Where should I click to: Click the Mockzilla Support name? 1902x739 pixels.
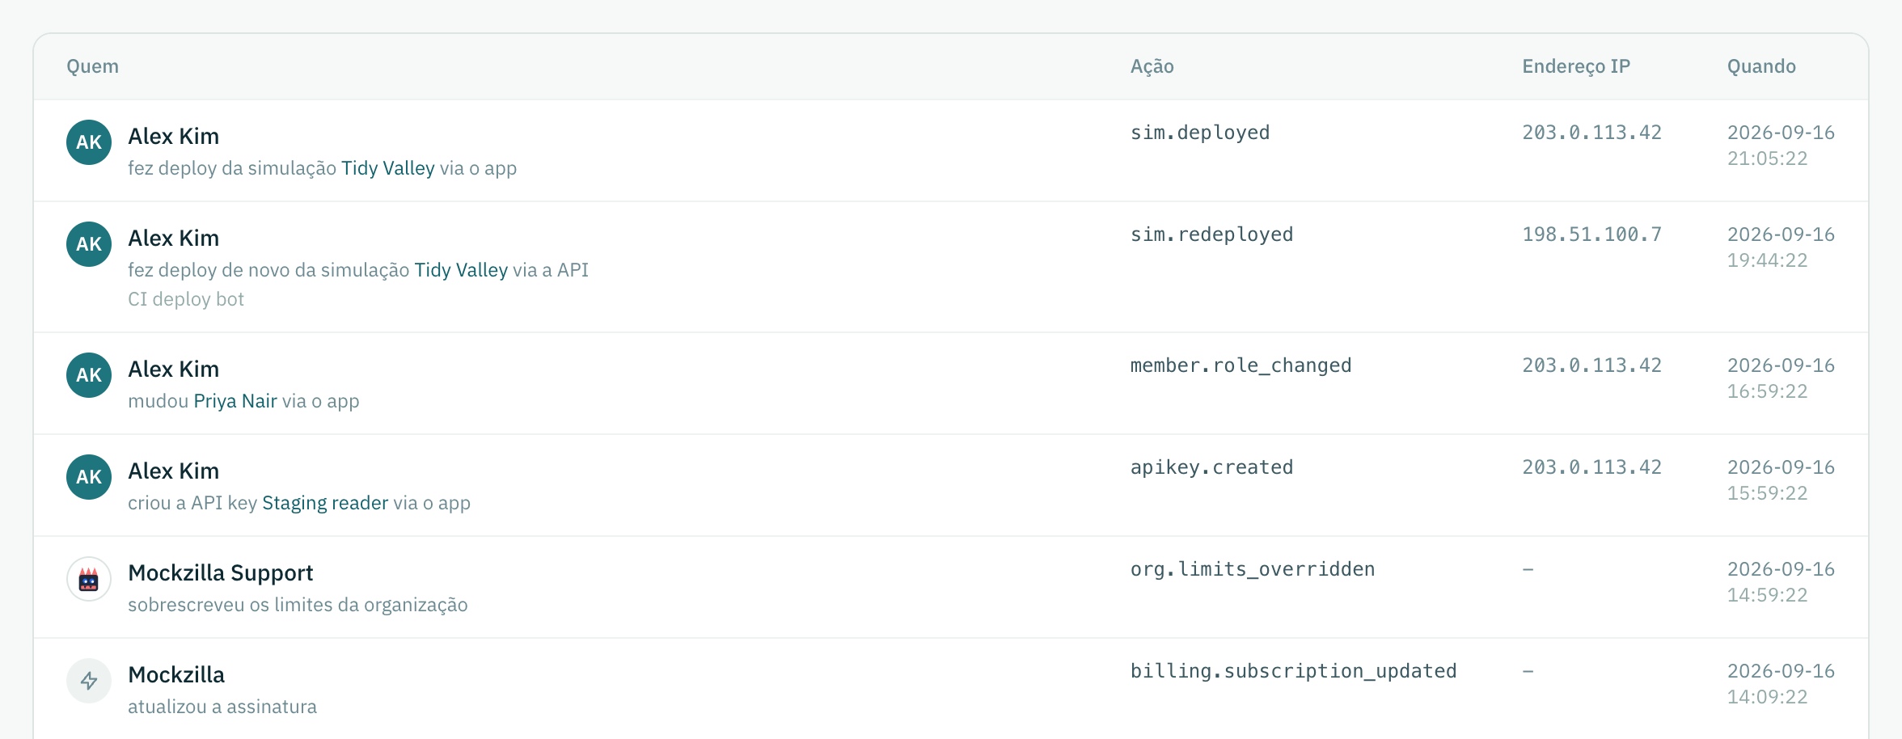(x=221, y=573)
